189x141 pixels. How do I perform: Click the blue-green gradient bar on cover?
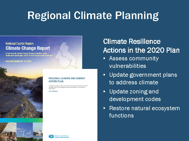(21, 120)
